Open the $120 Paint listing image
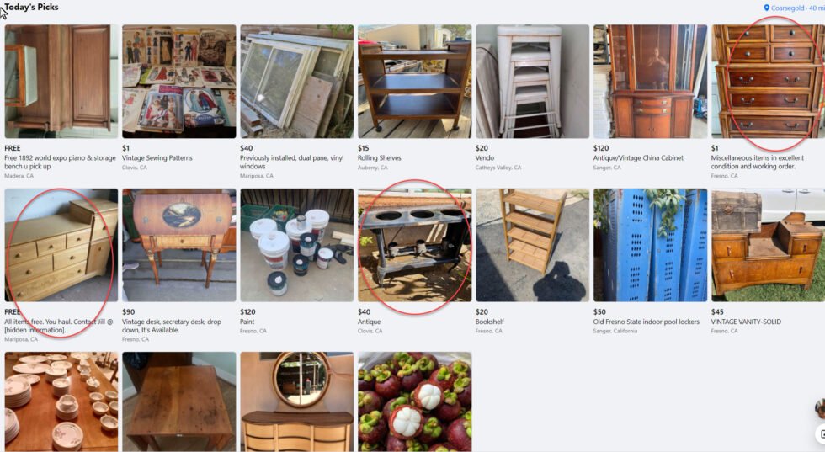The image size is (825, 452). pos(296,245)
